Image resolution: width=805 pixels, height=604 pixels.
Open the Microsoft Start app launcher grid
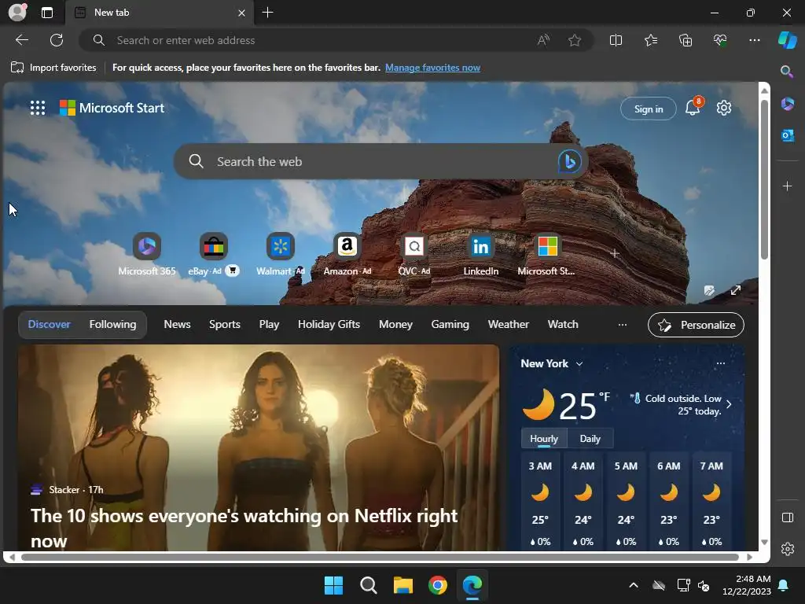point(38,108)
